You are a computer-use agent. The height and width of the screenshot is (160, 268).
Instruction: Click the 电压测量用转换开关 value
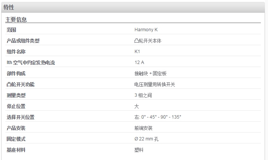(155, 84)
